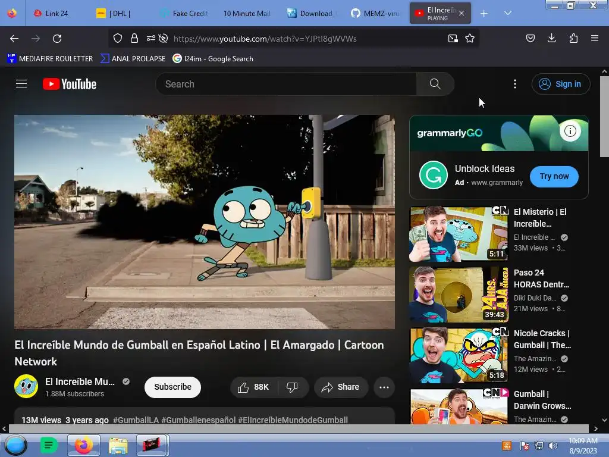Open the green notes app in taskbar

coord(49,445)
